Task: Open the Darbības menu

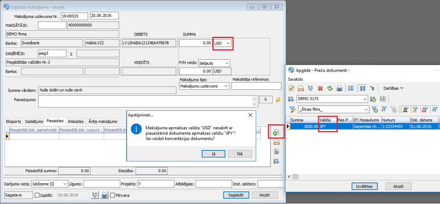Action: pyautogui.click(x=393, y=88)
